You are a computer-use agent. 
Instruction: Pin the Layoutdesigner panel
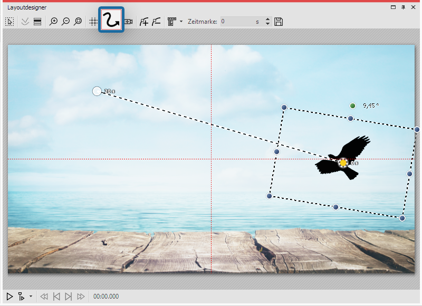[404, 7]
